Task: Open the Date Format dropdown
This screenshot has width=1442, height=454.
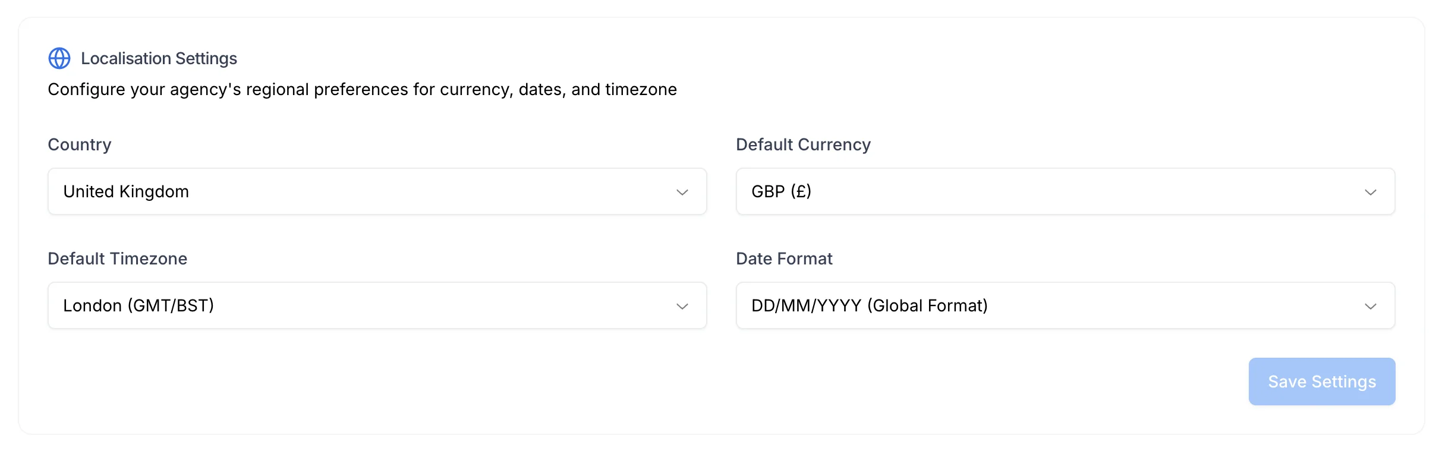Action: (x=1064, y=305)
